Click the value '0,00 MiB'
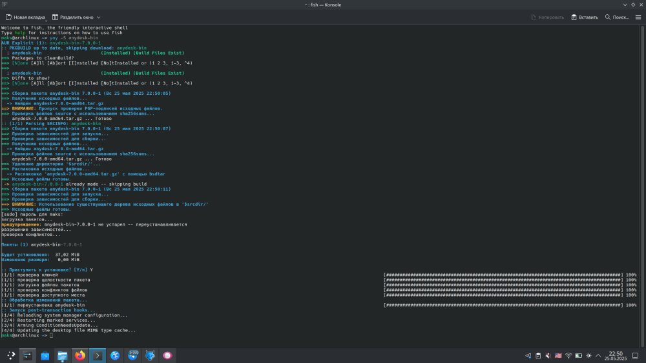This screenshot has height=363, width=646. (68, 260)
